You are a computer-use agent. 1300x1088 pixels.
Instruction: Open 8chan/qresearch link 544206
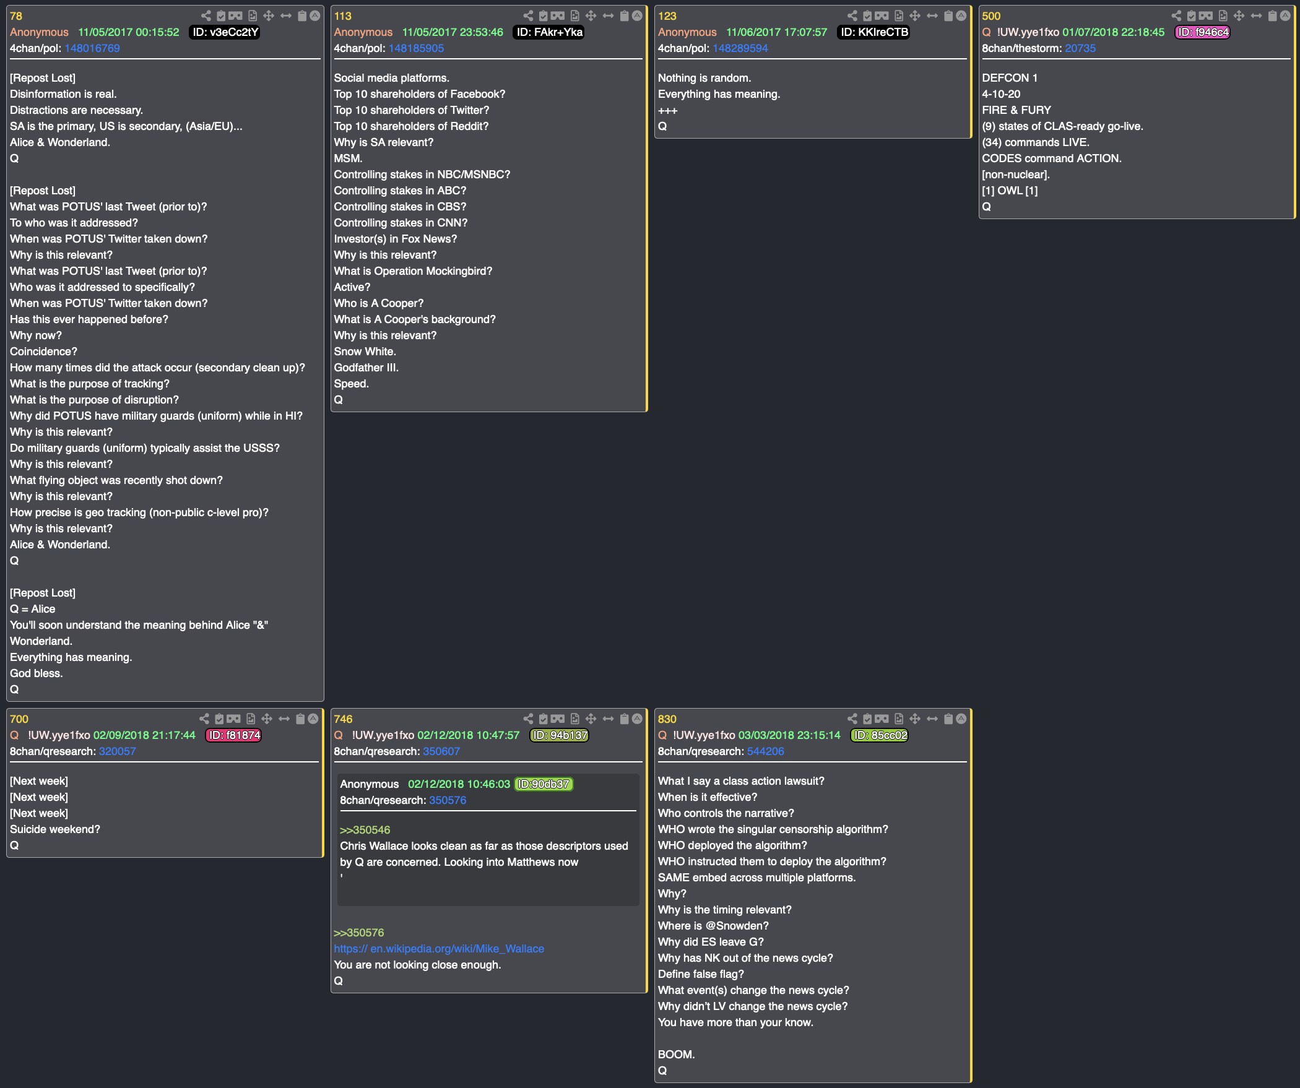coord(765,751)
